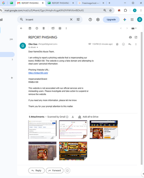Open the Chrome three-dot menu

tap(141, 10)
